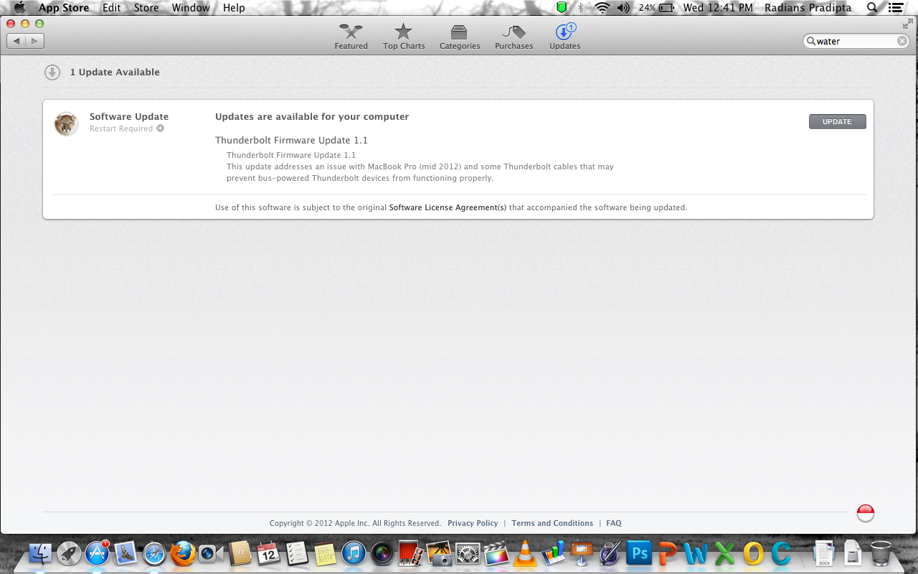
Task: Launch Firefox from the Dock
Action: (183, 553)
